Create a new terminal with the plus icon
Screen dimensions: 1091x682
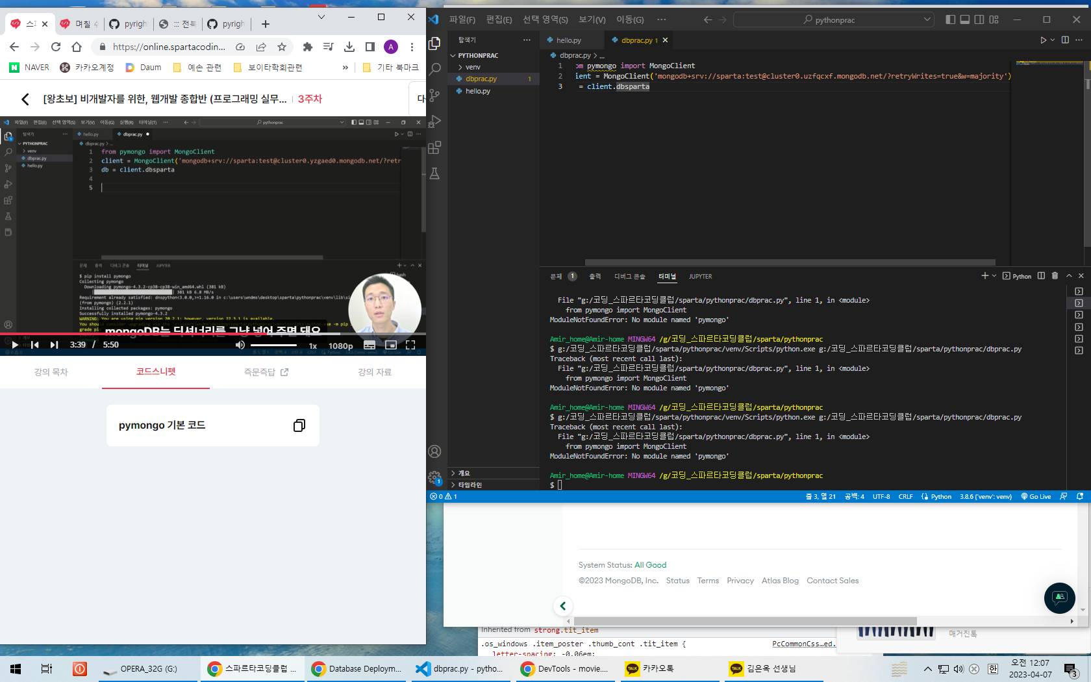pyautogui.click(x=984, y=276)
